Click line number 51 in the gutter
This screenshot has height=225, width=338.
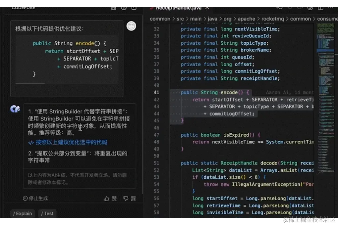pos(156,163)
